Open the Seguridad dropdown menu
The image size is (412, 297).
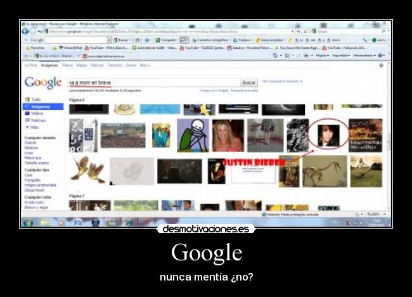(x=341, y=55)
